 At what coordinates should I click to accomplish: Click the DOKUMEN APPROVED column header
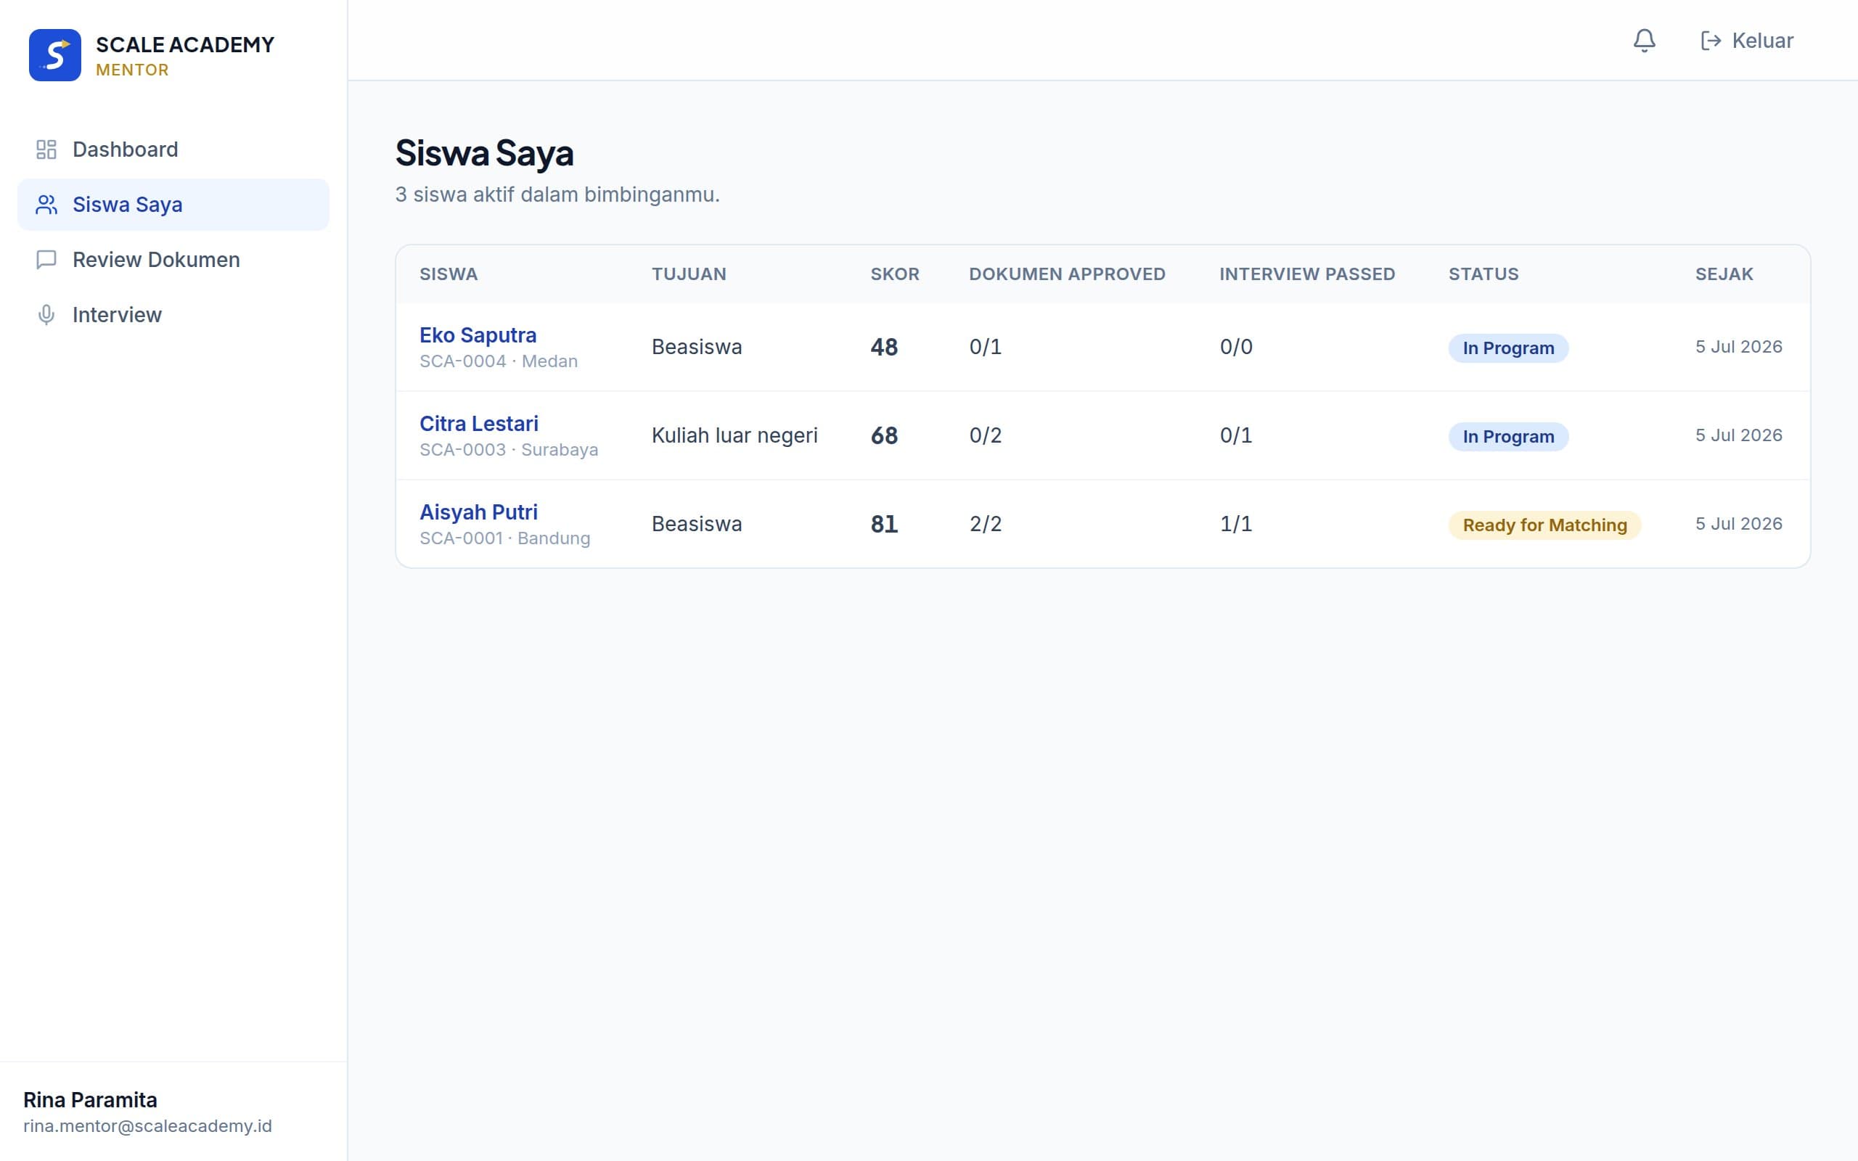[1066, 274]
